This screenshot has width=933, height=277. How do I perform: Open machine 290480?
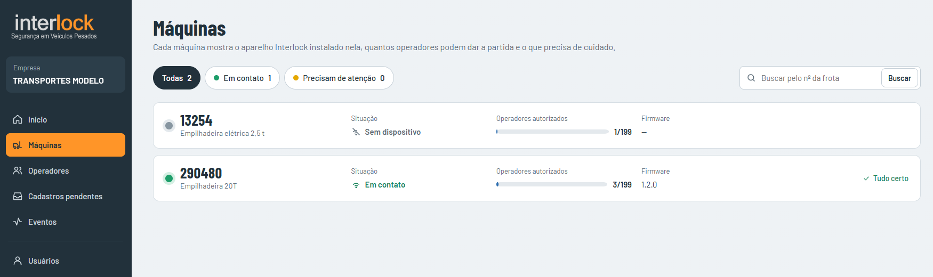(536, 178)
